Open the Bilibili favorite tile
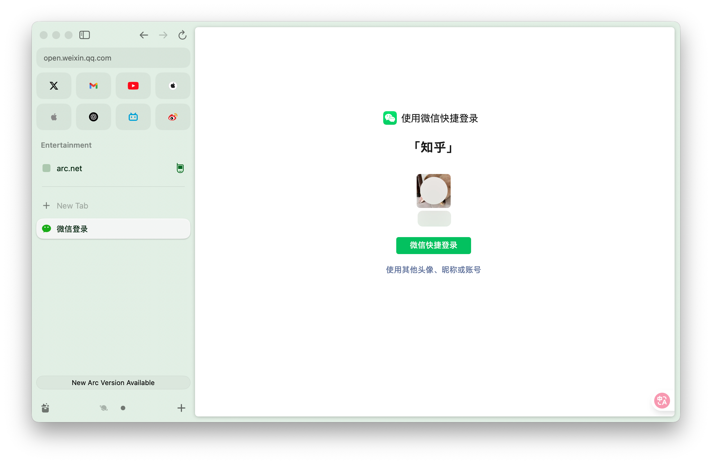This screenshot has height=464, width=712. pyautogui.click(x=133, y=117)
